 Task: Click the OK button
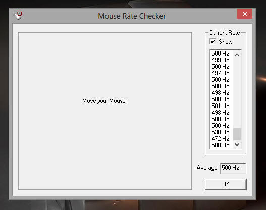pos(226,184)
